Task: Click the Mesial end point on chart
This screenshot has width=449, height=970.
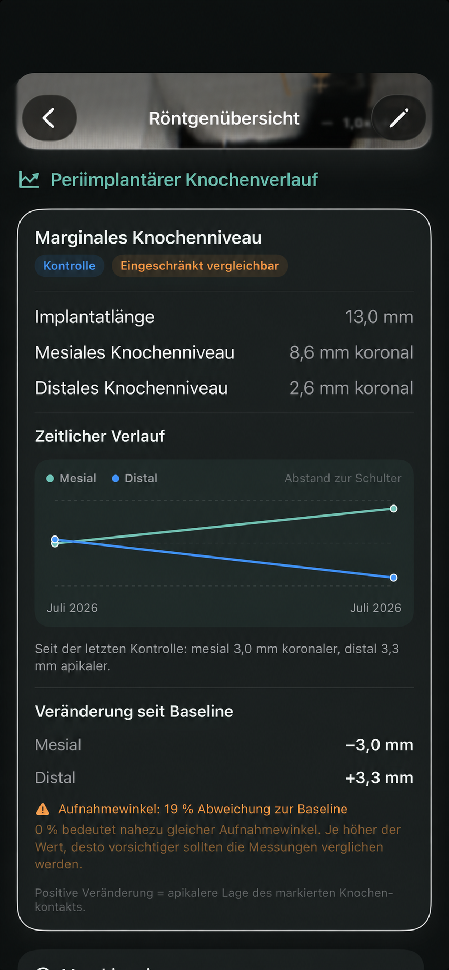Action: click(x=394, y=508)
